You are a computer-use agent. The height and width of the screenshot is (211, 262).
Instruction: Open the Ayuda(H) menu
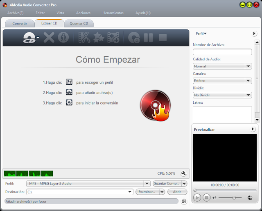pyautogui.click(x=143, y=13)
